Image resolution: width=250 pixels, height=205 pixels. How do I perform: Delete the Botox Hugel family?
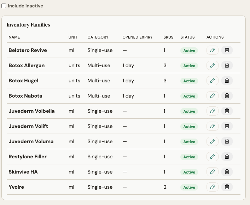coord(227,81)
